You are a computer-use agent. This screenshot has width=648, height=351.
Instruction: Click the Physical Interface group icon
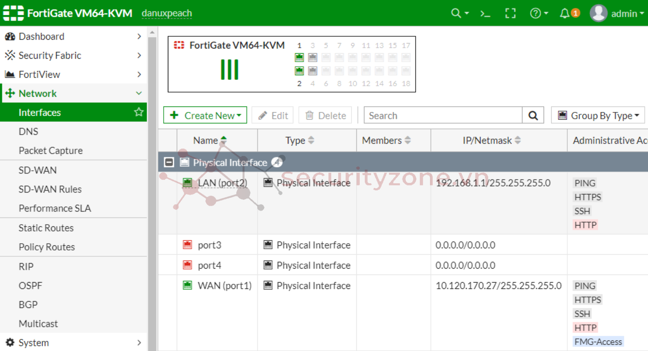(184, 162)
